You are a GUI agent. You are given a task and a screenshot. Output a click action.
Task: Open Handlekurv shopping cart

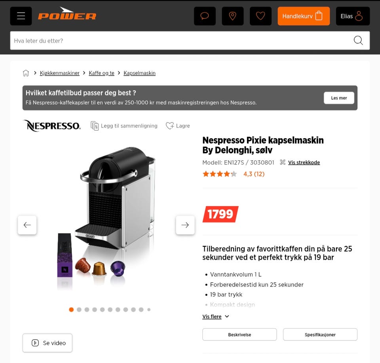click(304, 16)
